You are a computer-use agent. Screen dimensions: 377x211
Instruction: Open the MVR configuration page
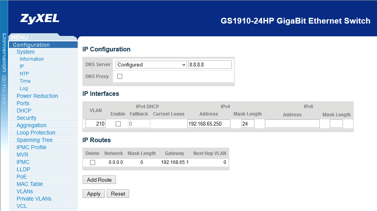(x=22, y=155)
